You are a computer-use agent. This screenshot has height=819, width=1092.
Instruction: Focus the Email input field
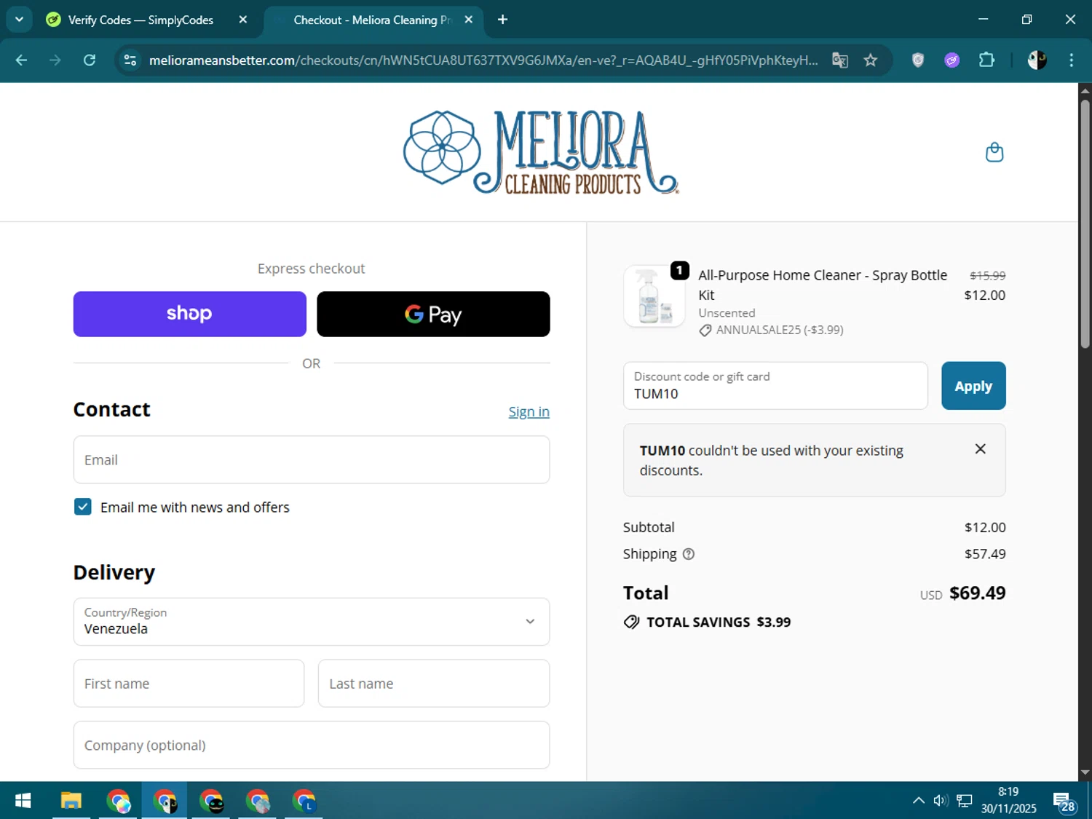coord(312,459)
